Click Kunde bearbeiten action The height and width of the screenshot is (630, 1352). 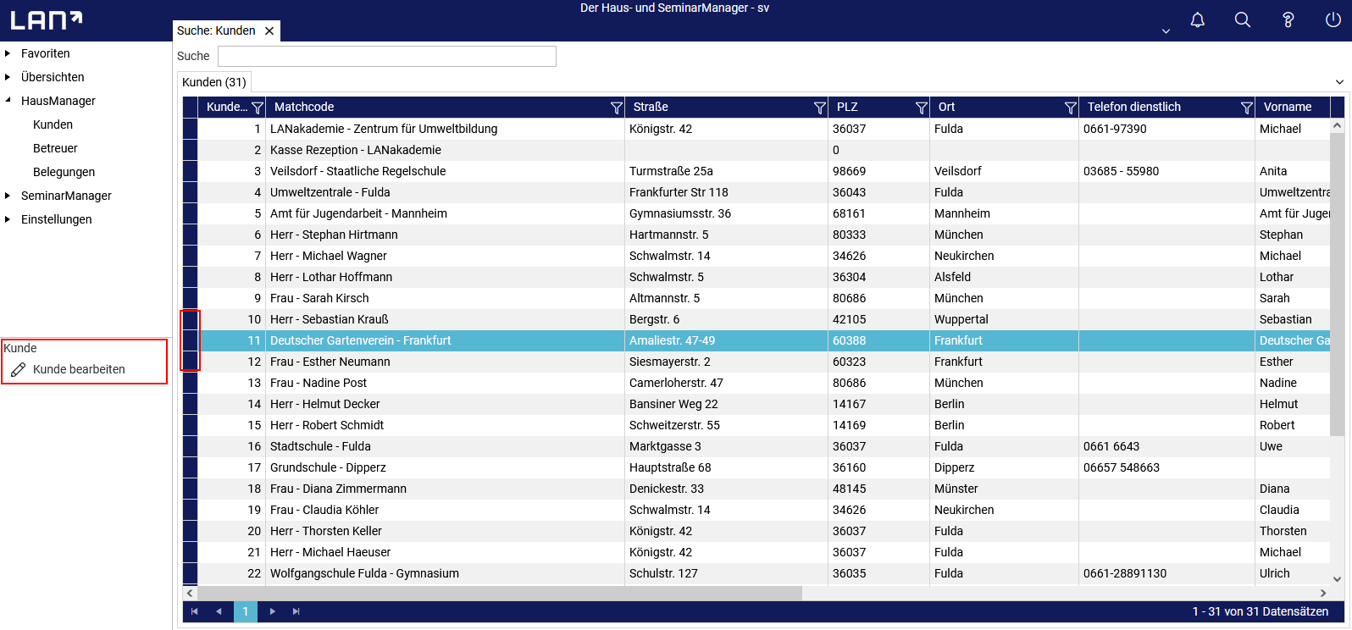tap(78, 369)
